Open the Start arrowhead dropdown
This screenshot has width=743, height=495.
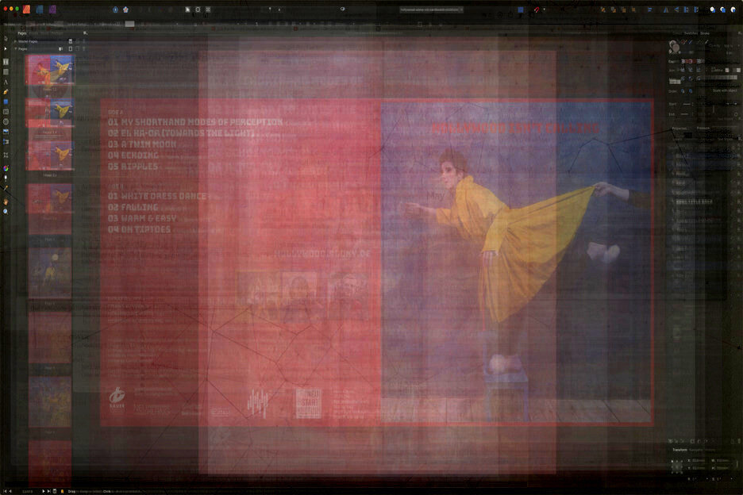click(x=687, y=104)
